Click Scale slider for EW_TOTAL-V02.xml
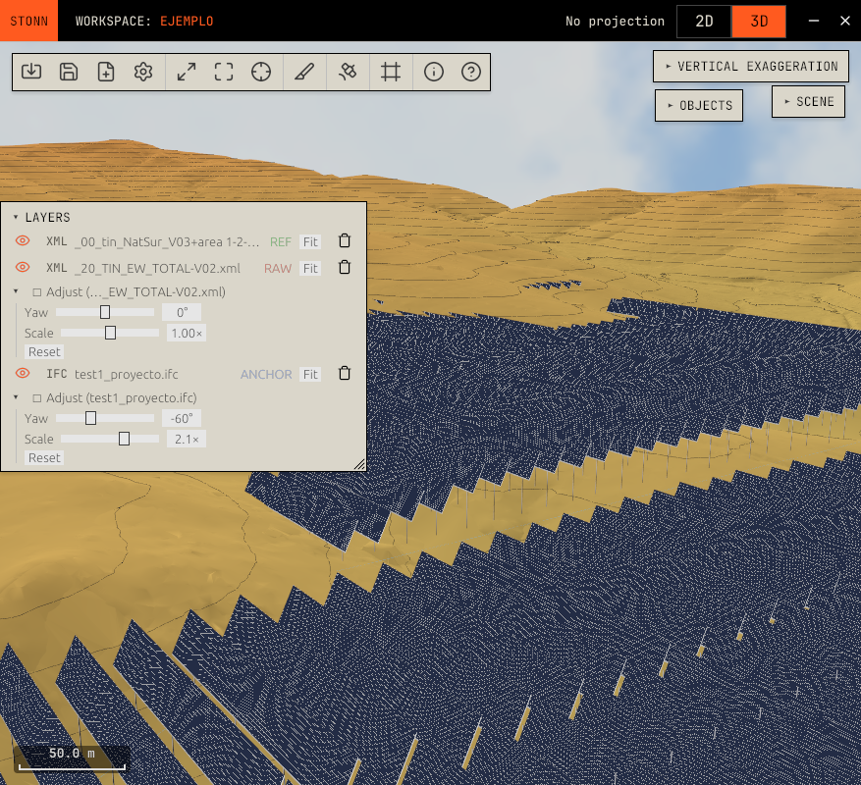Viewport: 861px width, 785px height. point(110,333)
